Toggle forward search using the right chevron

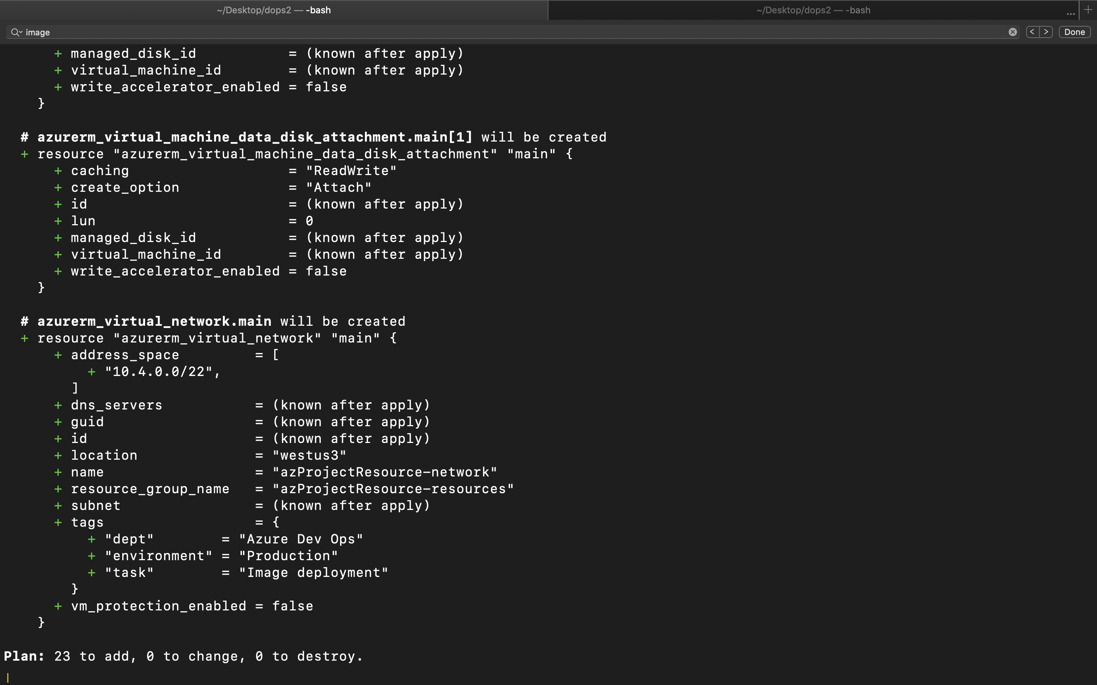(x=1046, y=32)
